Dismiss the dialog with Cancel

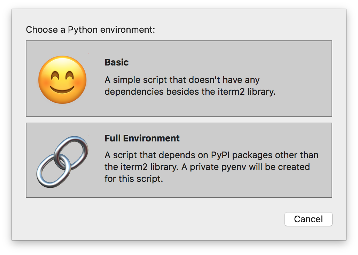point(308,219)
